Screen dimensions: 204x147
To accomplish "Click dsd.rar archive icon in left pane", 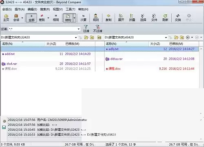I will (4, 64).
